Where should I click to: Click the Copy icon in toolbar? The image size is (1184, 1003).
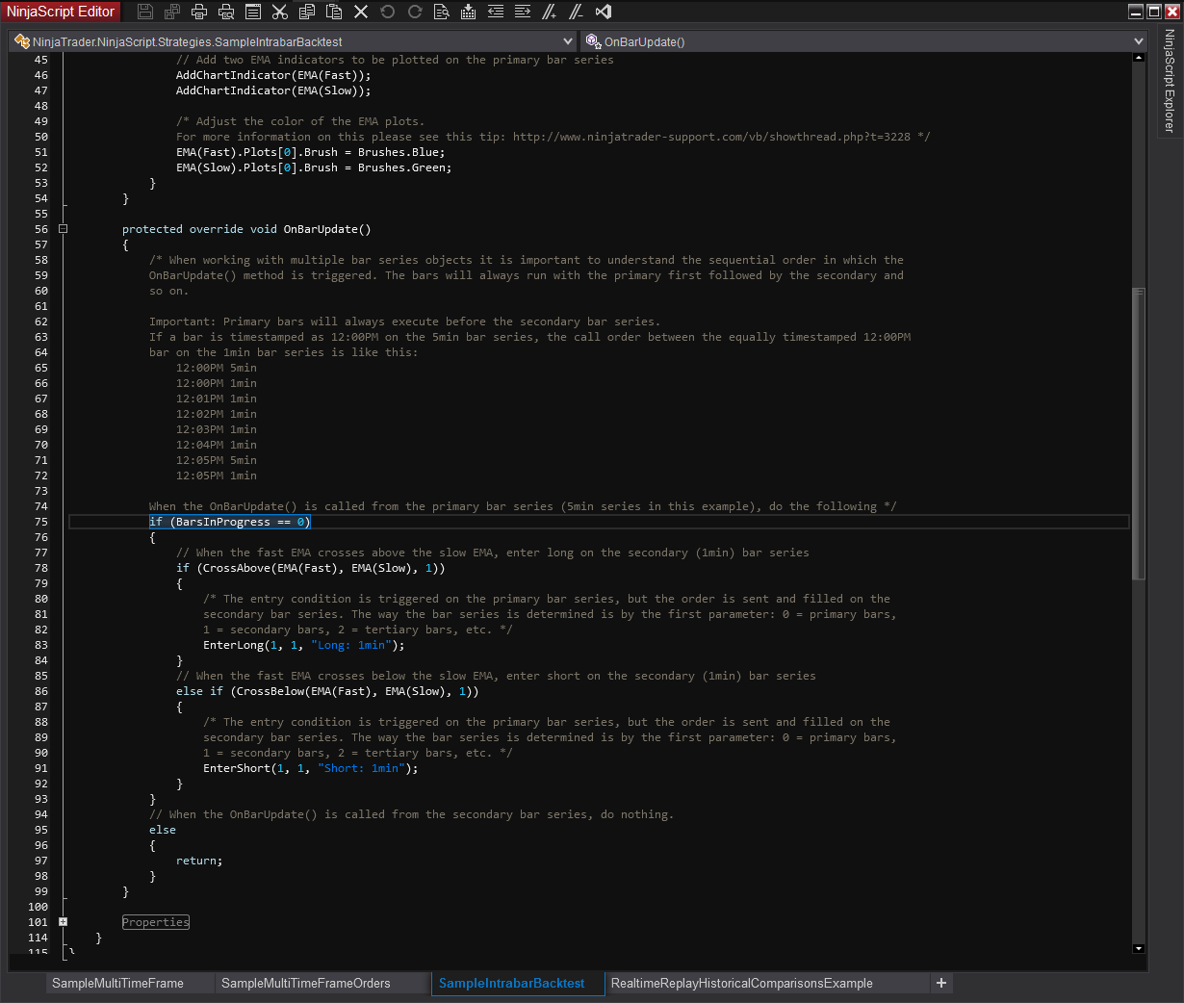307,12
